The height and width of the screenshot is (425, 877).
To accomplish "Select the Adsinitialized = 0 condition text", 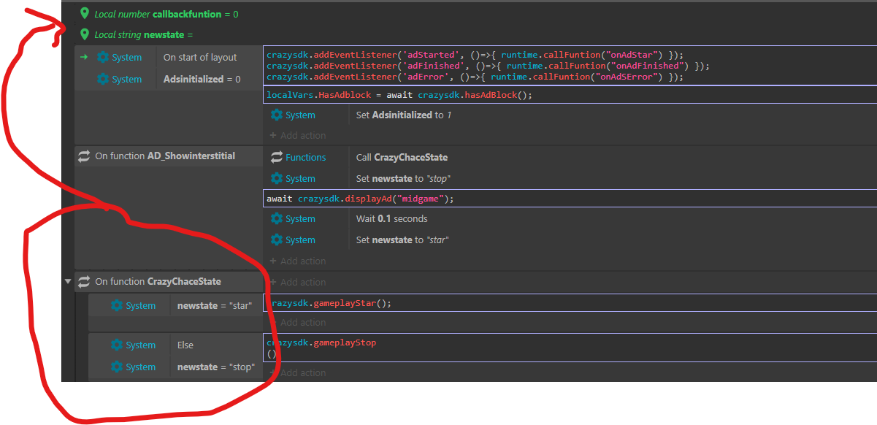I will (x=202, y=79).
